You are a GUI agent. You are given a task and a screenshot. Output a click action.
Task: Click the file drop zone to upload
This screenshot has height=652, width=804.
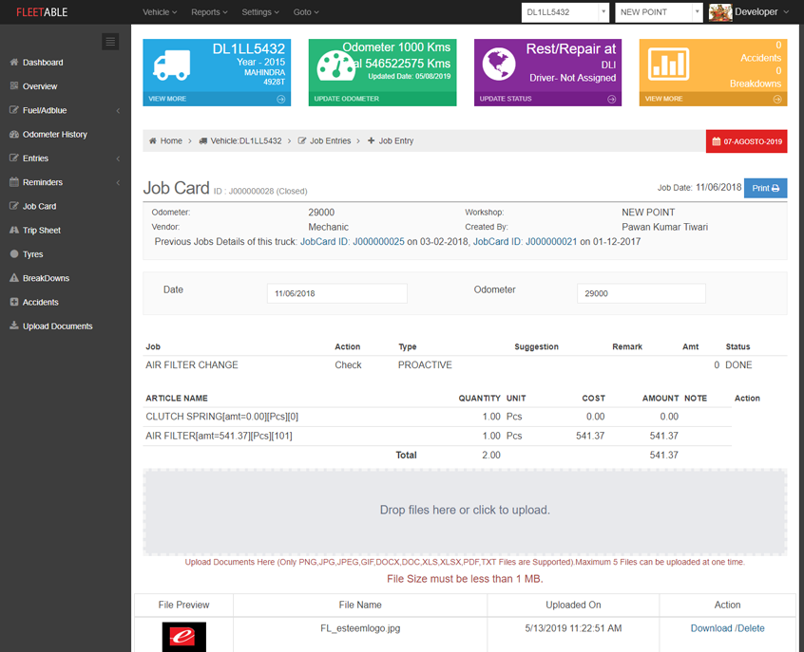(465, 510)
